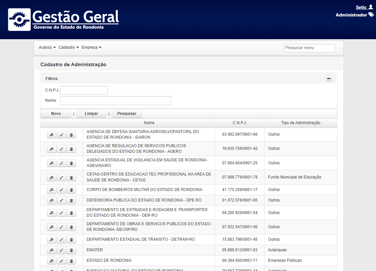The image size is (376, 271).
Task: Open the Empresa menu
Action: [x=91, y=47]
